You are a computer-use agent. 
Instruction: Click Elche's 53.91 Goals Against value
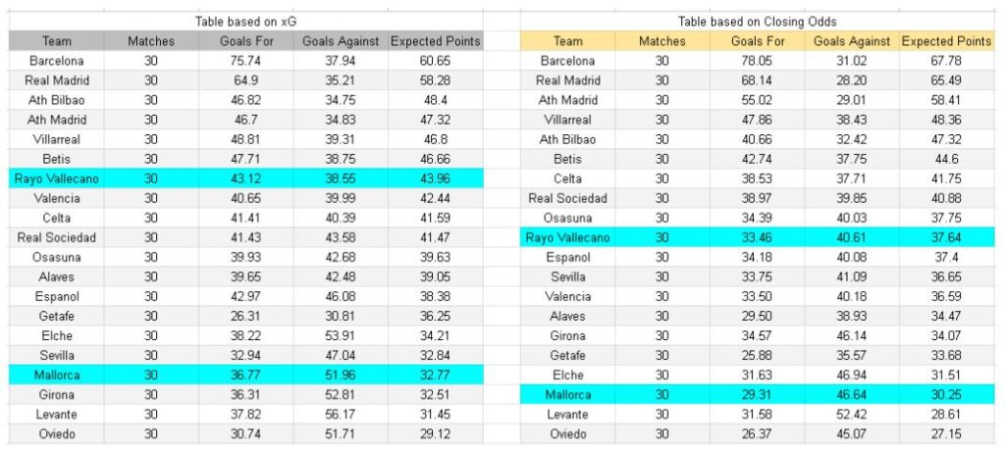point(338,335)
